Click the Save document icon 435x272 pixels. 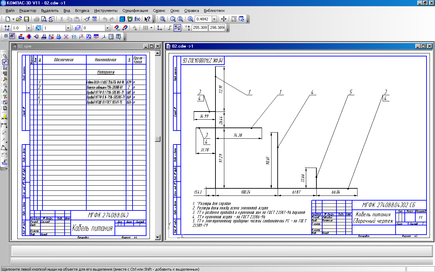[26, 19]
